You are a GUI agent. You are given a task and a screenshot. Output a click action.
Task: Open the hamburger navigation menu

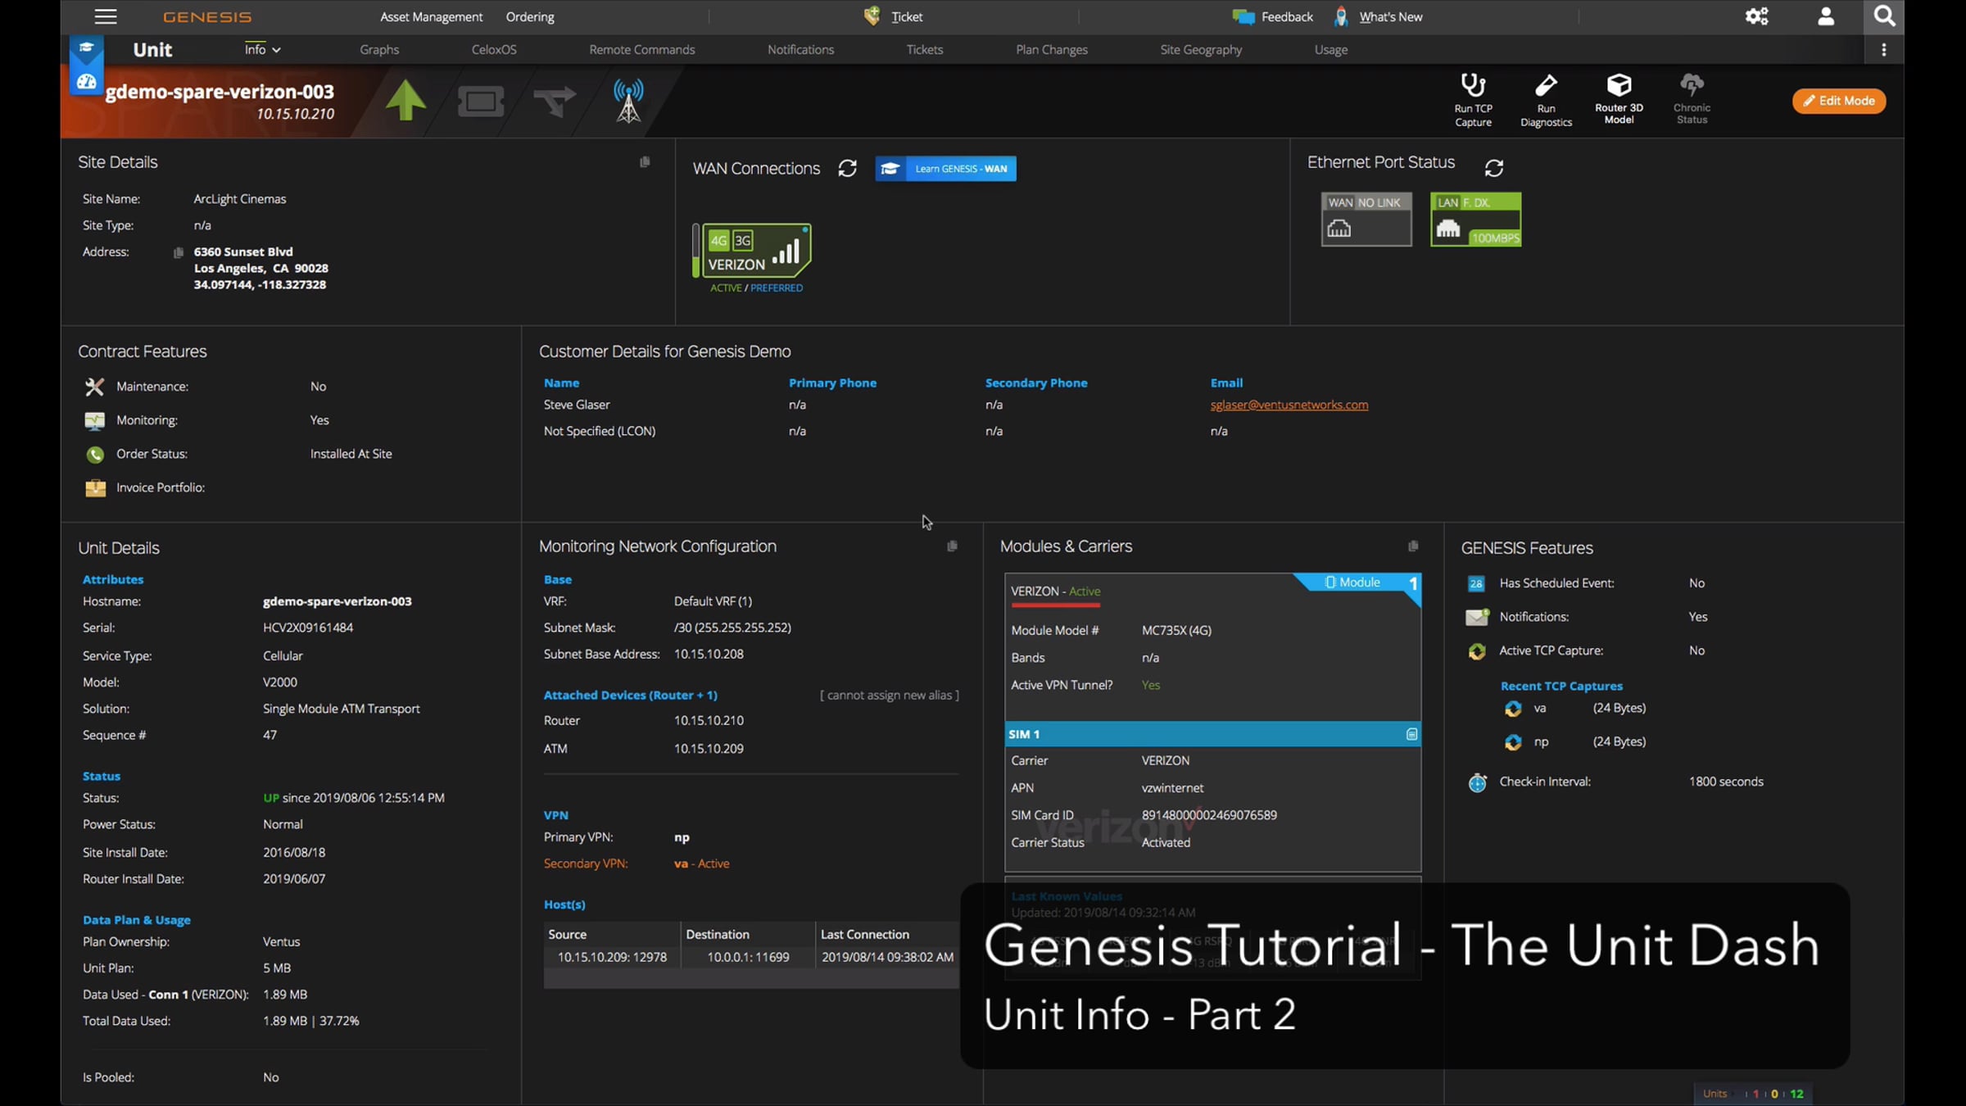(x=106, y=16)
